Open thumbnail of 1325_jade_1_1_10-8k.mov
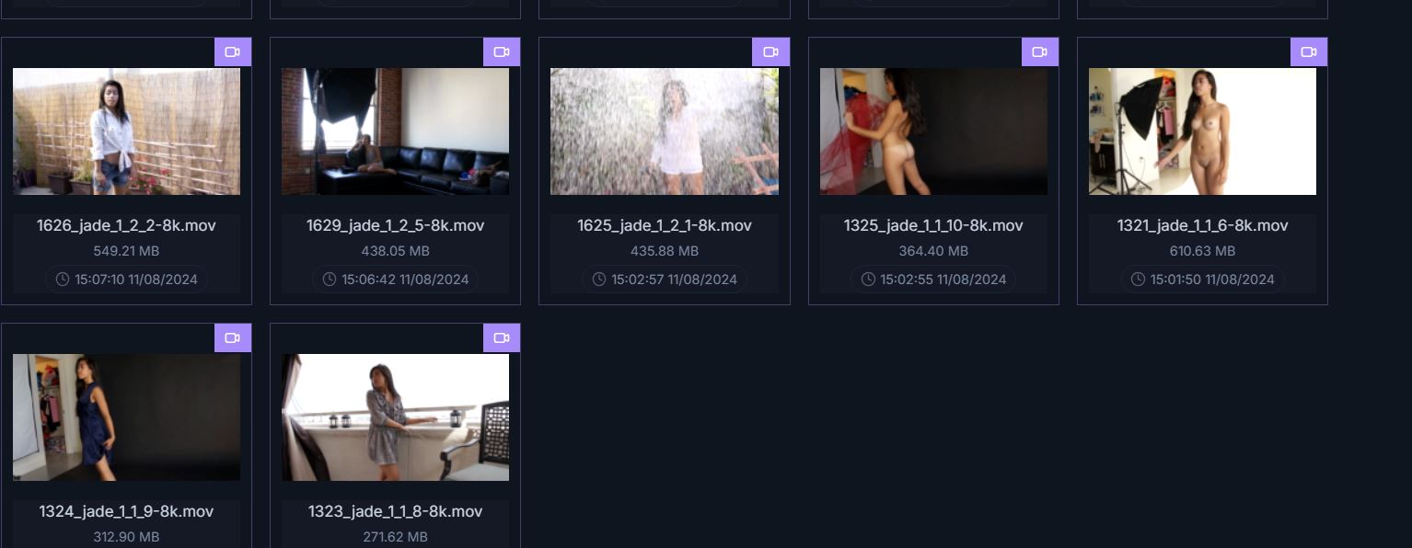Viewport: 1412px width, 548px height. click(x=933, y=131)
